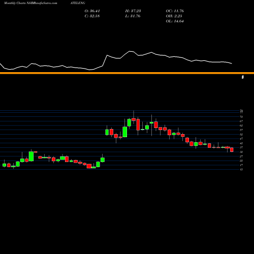The image size is (254, 254).
Task: Click the close price value C: 32.58
Action: click(92, 16)
